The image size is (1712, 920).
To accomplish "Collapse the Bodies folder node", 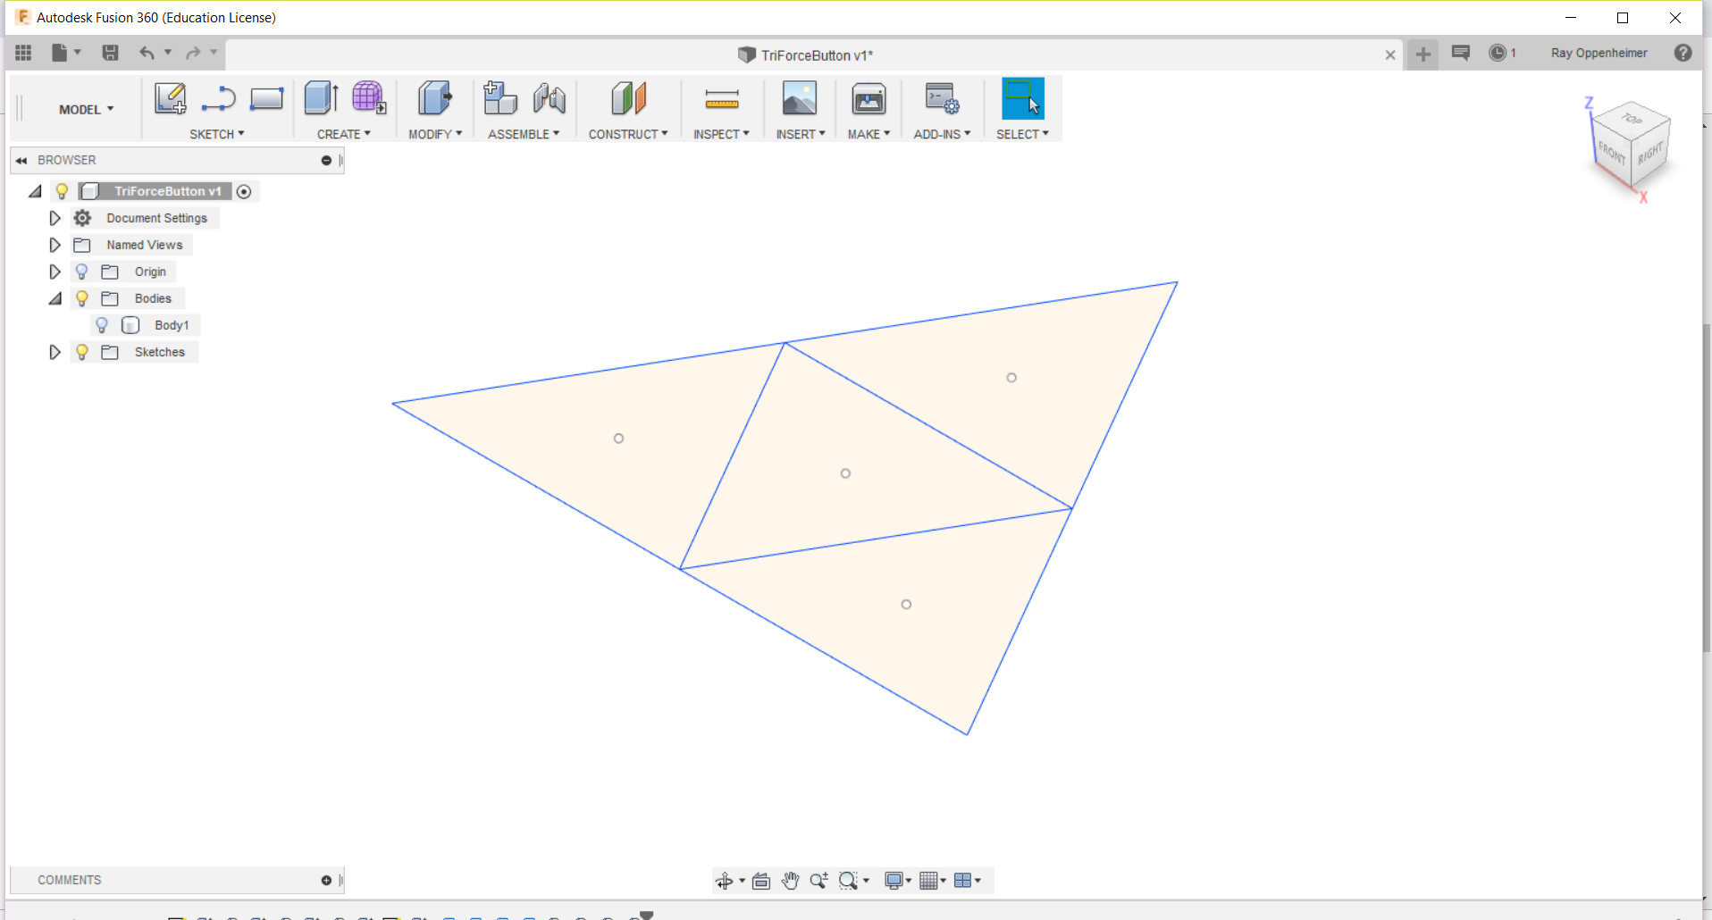I will (55, 299).
